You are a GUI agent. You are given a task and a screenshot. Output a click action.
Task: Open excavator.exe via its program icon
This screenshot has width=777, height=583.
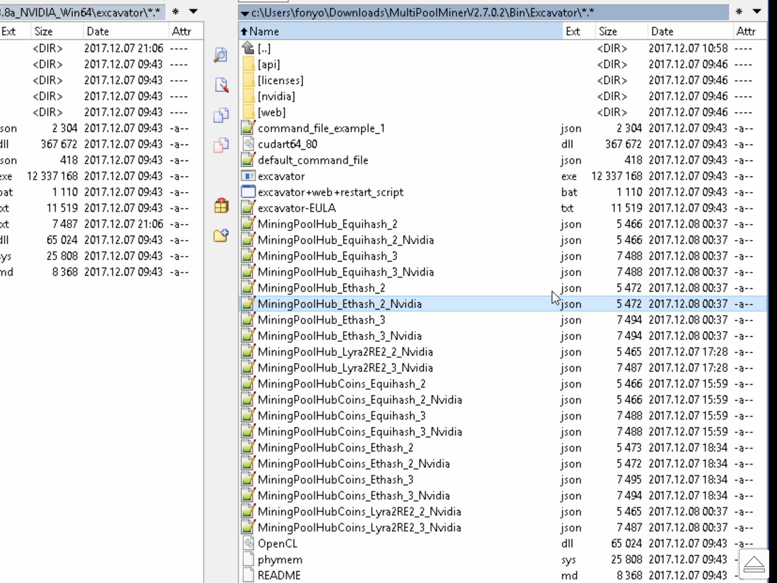pos(249,176)
